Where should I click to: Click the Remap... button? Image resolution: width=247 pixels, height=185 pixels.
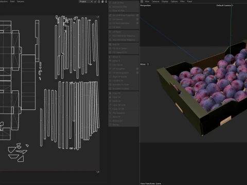pyautogui.click(x=123, y=125)
